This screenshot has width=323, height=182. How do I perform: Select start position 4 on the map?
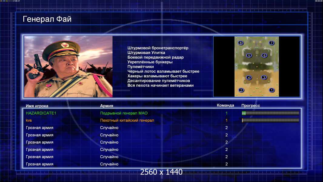tap(249, 77)
